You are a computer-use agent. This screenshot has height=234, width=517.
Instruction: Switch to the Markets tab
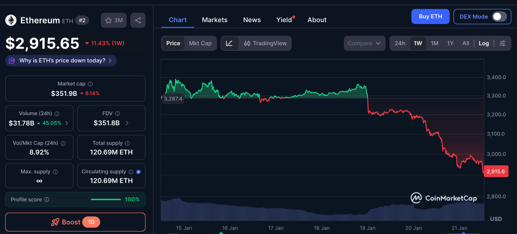[215, 20]
